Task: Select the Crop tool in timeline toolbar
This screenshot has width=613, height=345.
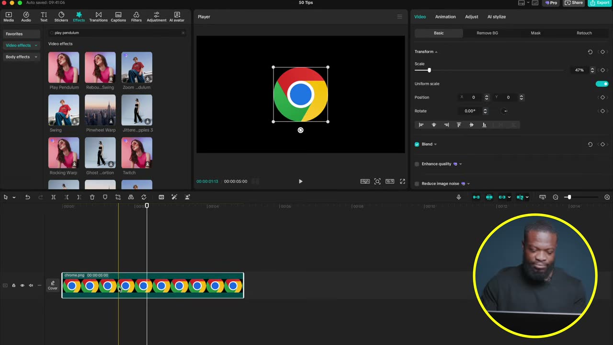Action: pyautogui.click(x=118, y=197)
